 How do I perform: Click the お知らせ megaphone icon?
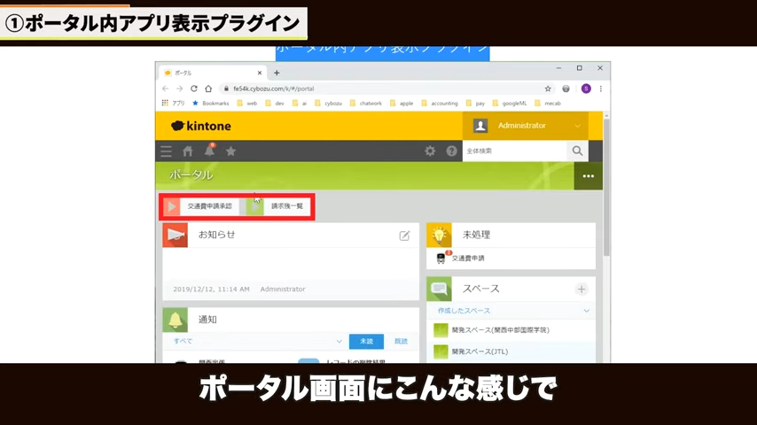coord(176,235)
